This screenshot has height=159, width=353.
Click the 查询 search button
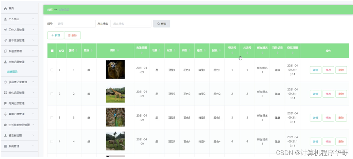[x=162, y=24]
